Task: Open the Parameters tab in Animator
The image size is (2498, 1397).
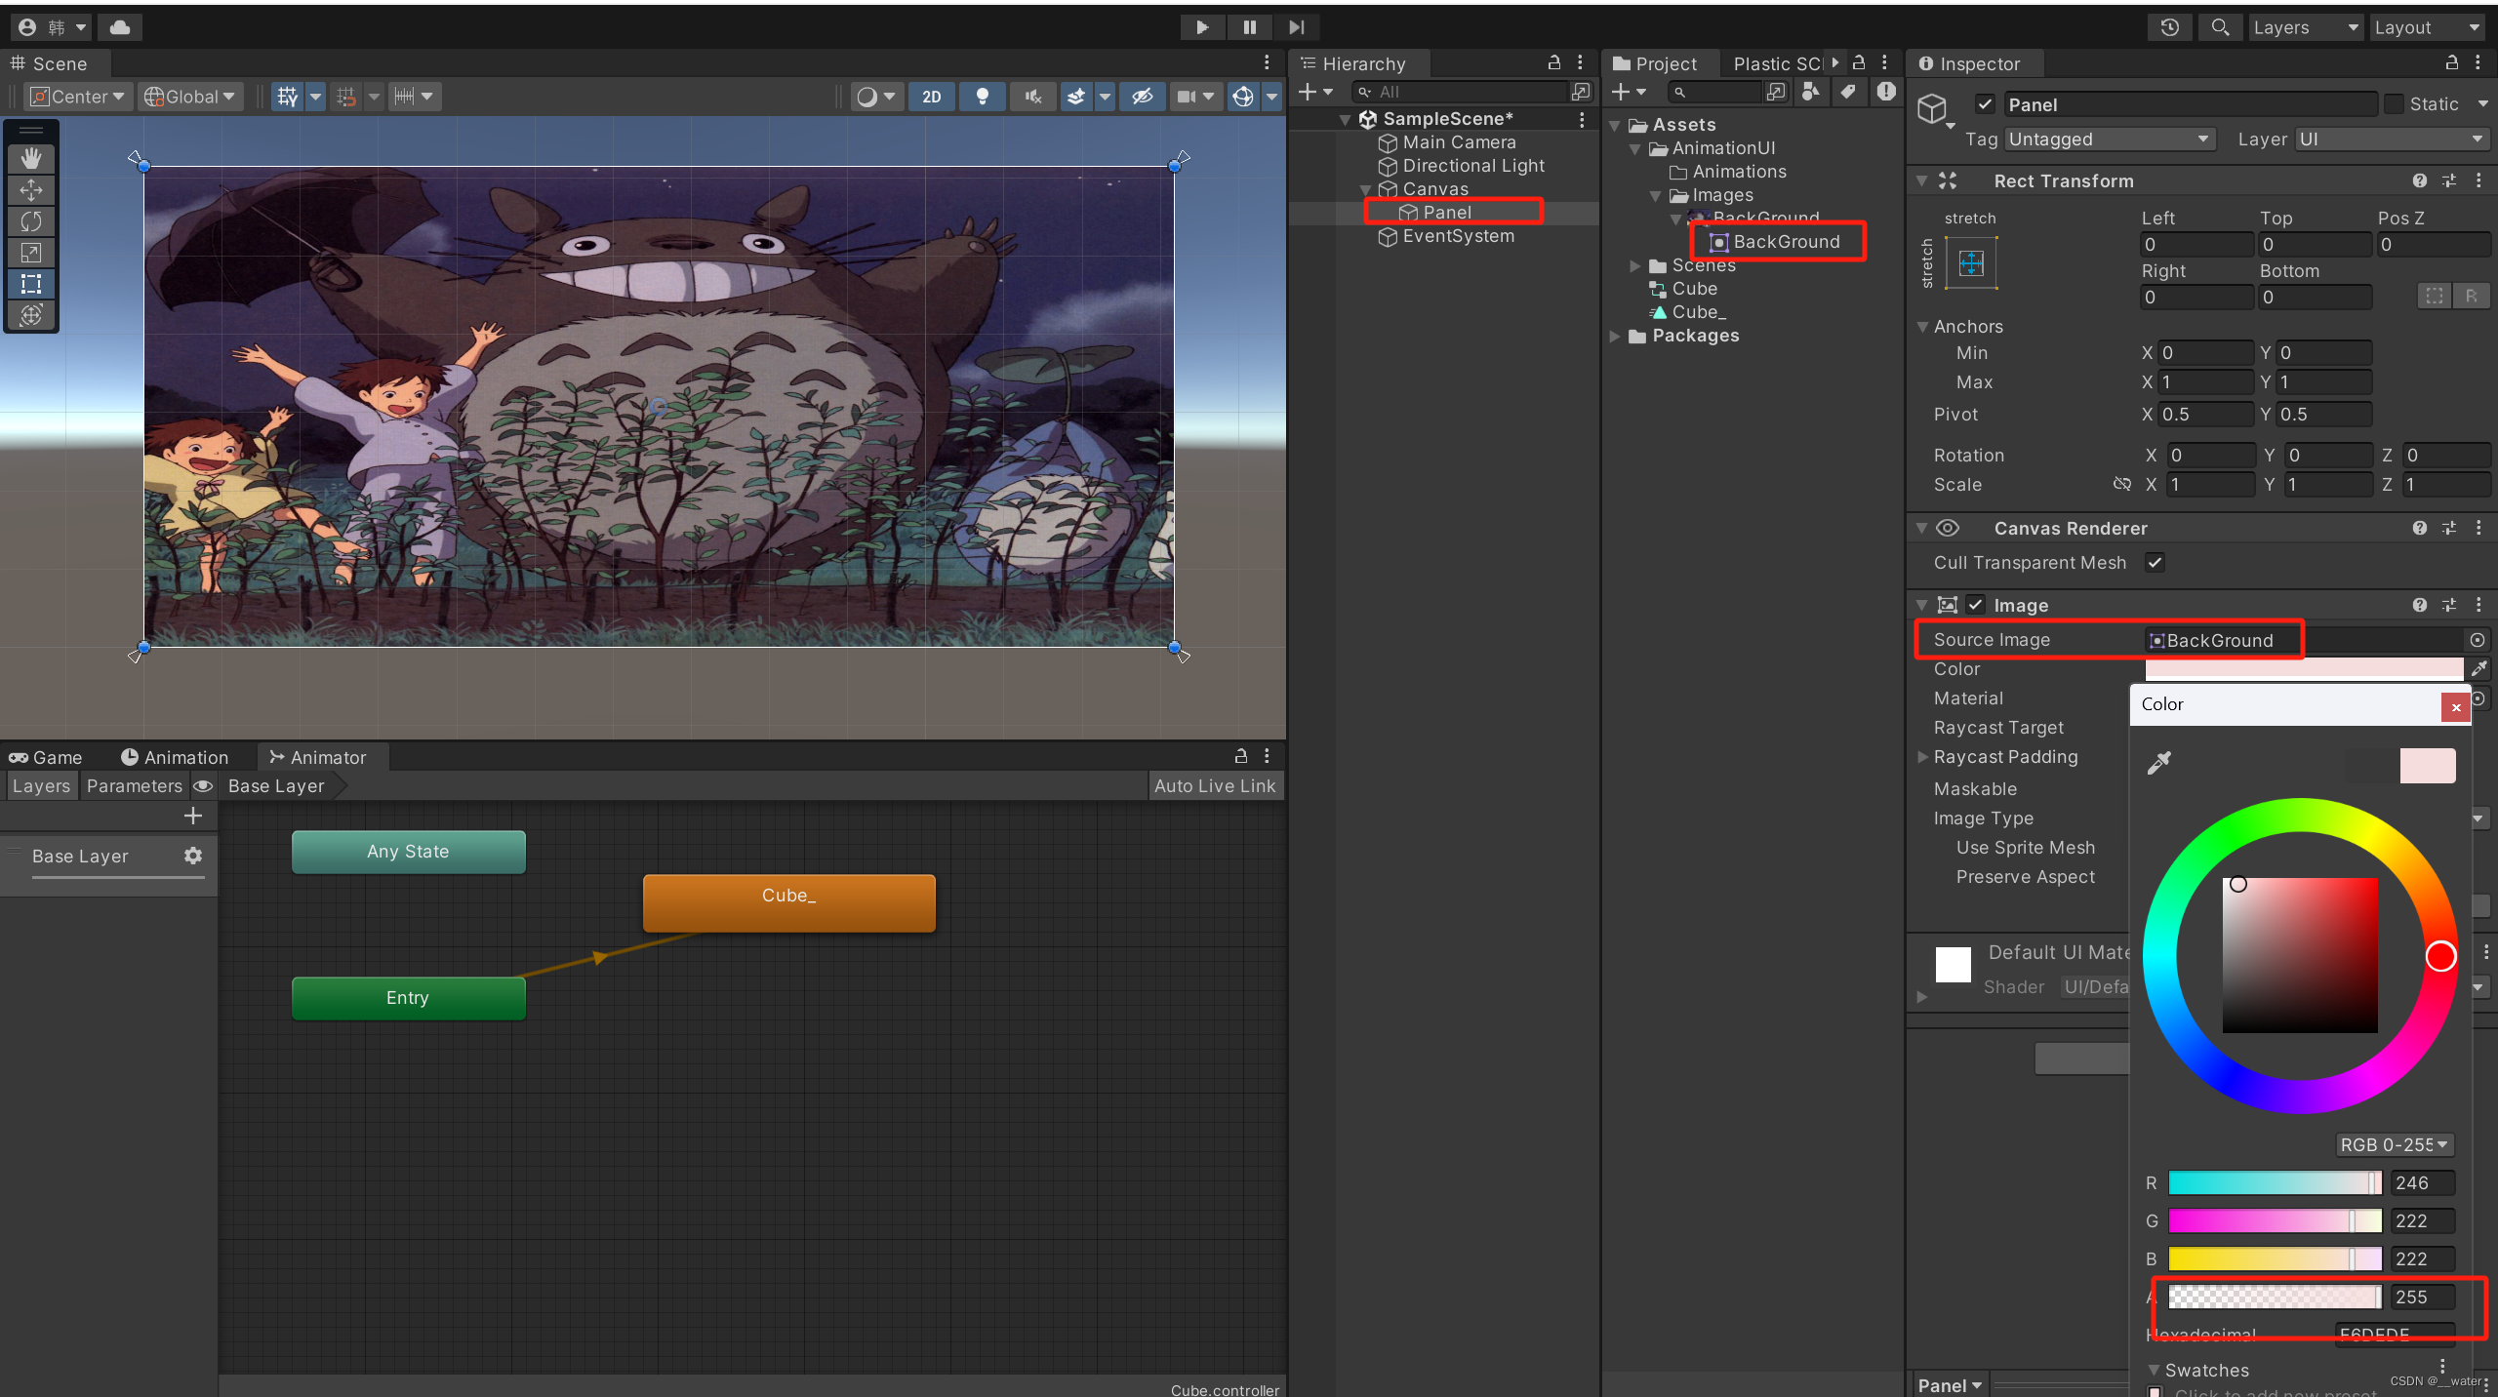Action: click(135, 786)
